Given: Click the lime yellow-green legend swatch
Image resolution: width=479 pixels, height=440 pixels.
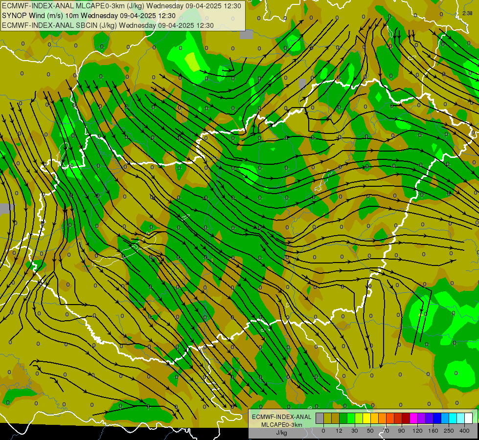Looking at the screenshot, I should (359, 418).
